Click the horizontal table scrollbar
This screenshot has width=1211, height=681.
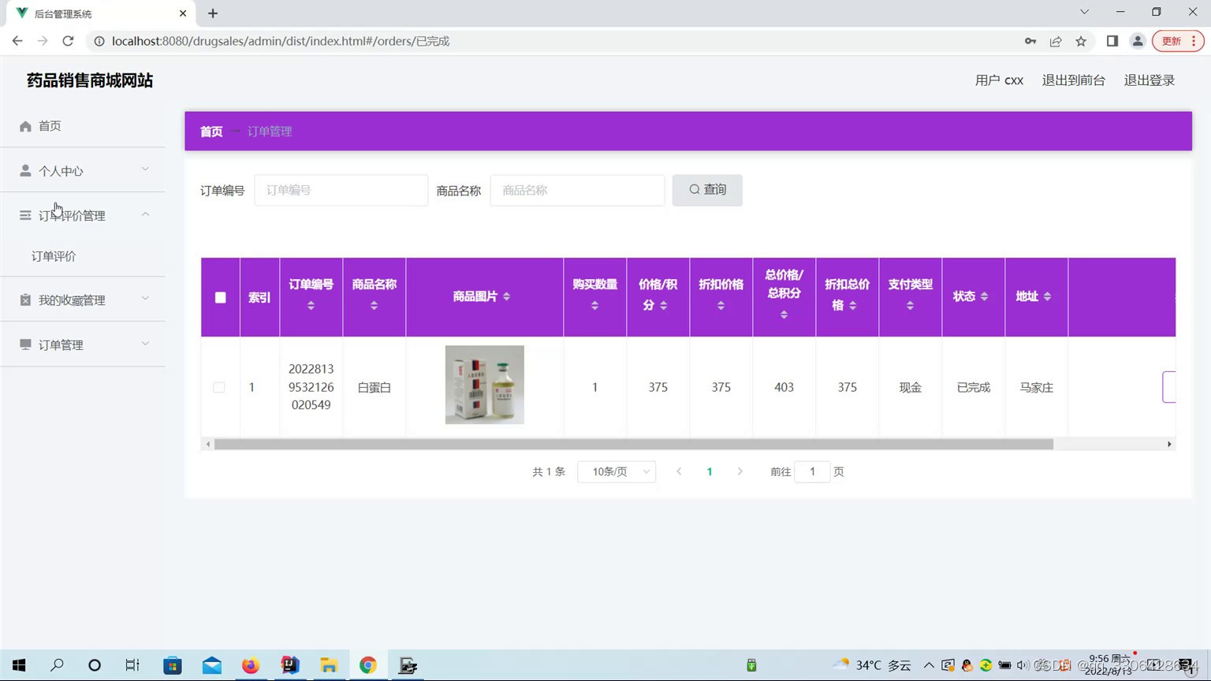click(x=634, y=445)
